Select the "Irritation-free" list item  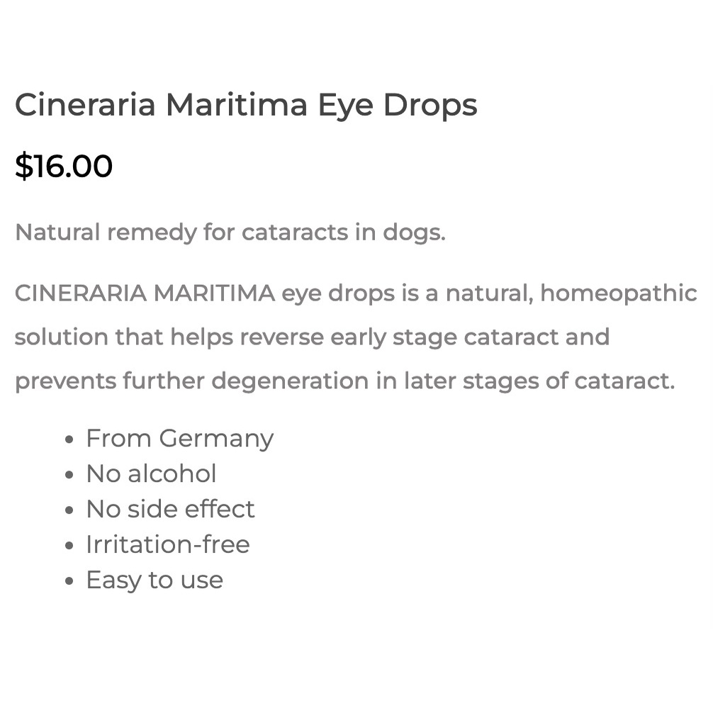(167, 545)
